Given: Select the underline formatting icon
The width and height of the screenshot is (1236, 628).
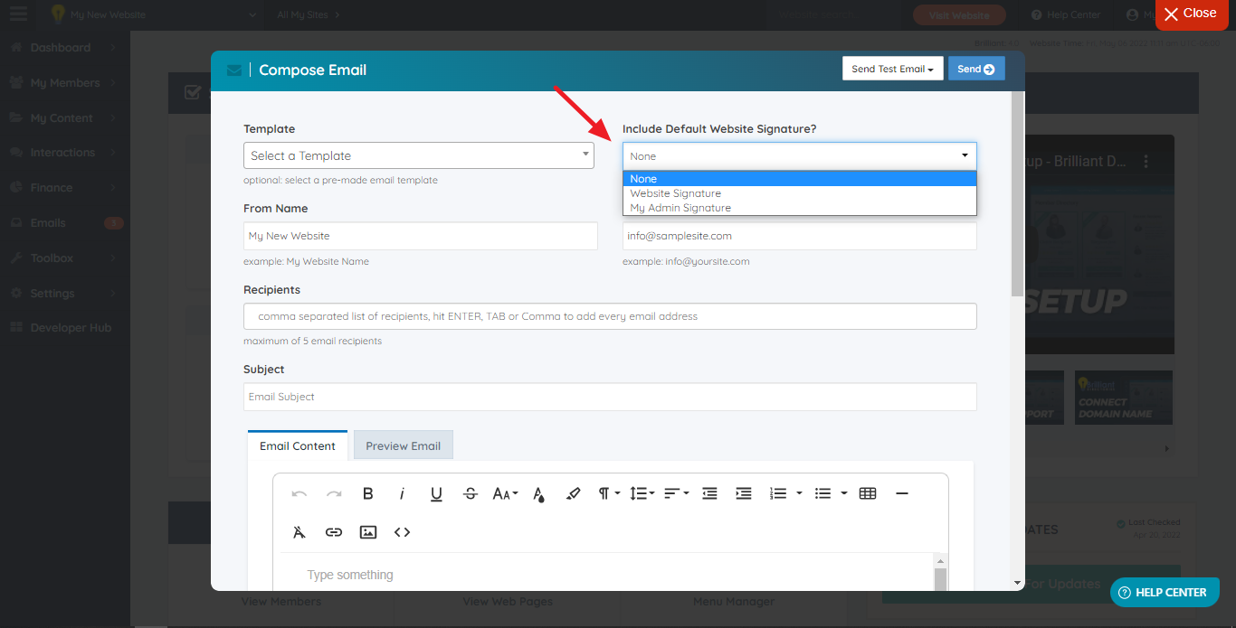Looking at the screenshot, I should coord(436,493).
